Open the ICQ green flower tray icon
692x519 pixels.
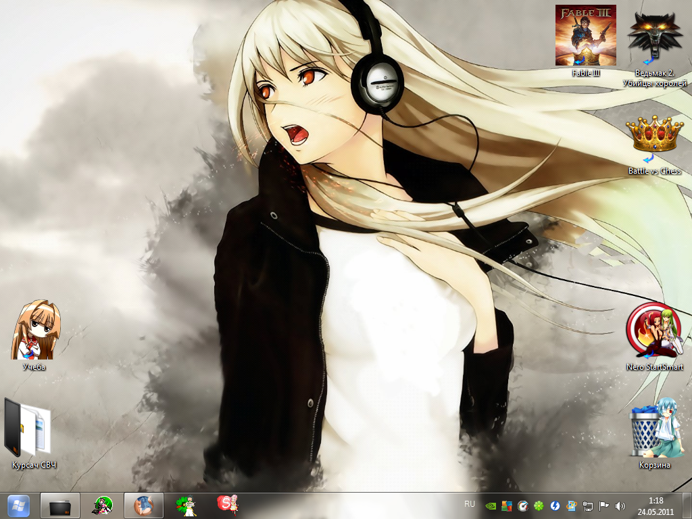coord(539,505)
